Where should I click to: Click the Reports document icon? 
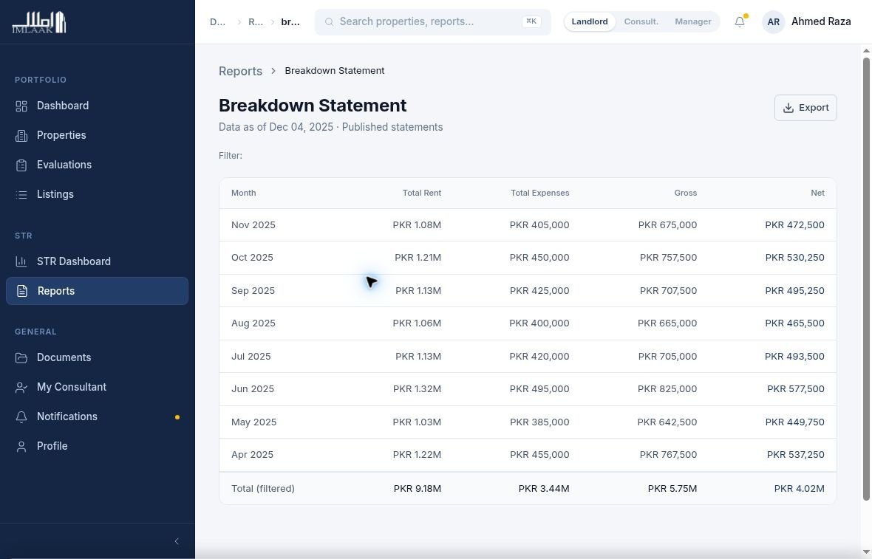(x=21, y=291)
